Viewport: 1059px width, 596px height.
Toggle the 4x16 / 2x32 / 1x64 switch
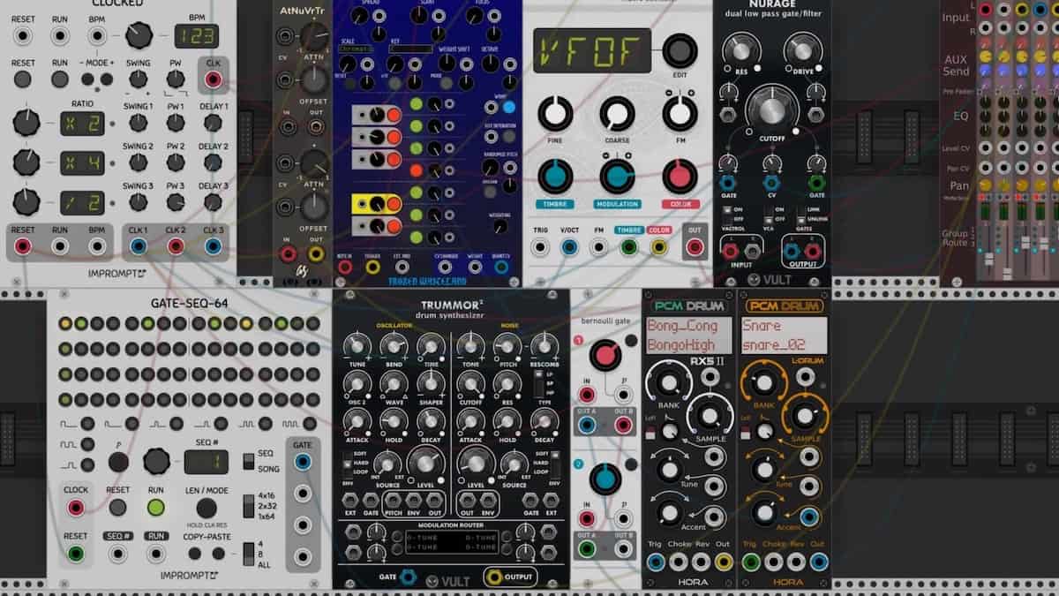(249, 508)
